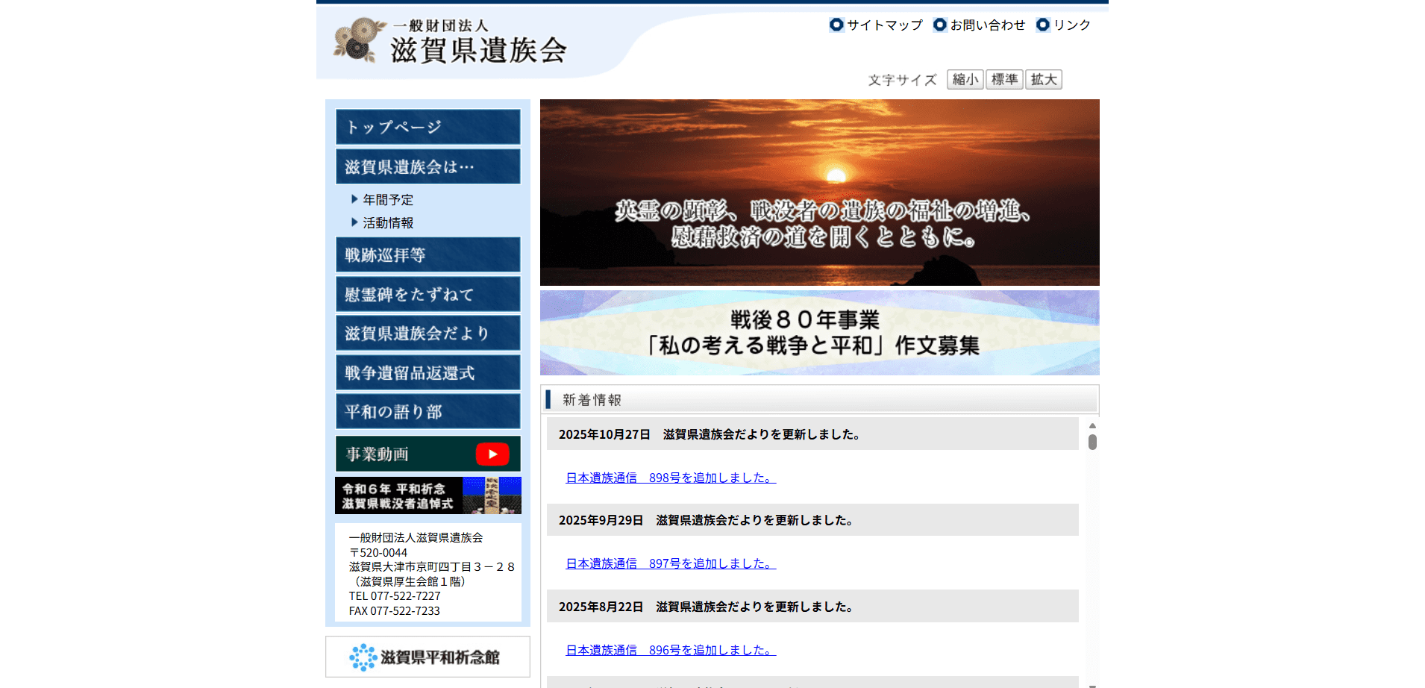Open the YouTube icon on 事業動画 menu
The height and width of the screenshot is (688, 1425).
coord(492,454)
